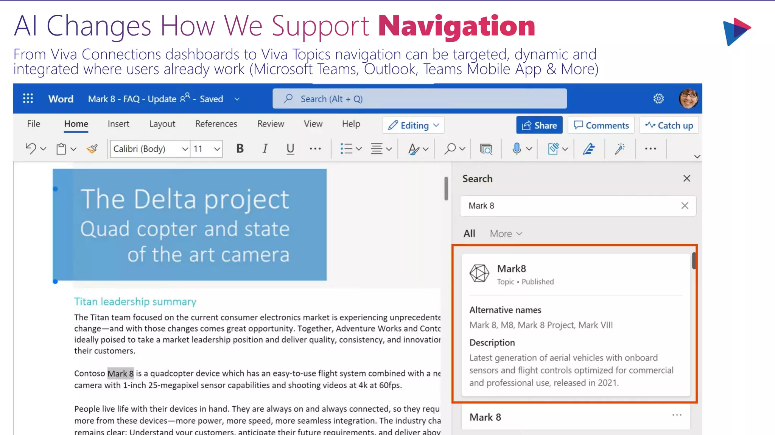Image resolution: width=775 pixels, height=435 pixels.
Task: Click the document vertical scrollbar
Action: point(446,188)
